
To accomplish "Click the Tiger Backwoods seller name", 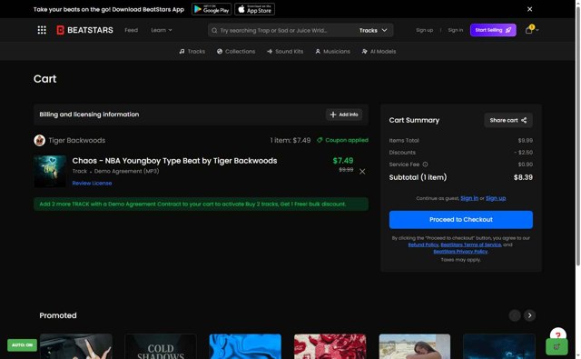I will (76, 140).
